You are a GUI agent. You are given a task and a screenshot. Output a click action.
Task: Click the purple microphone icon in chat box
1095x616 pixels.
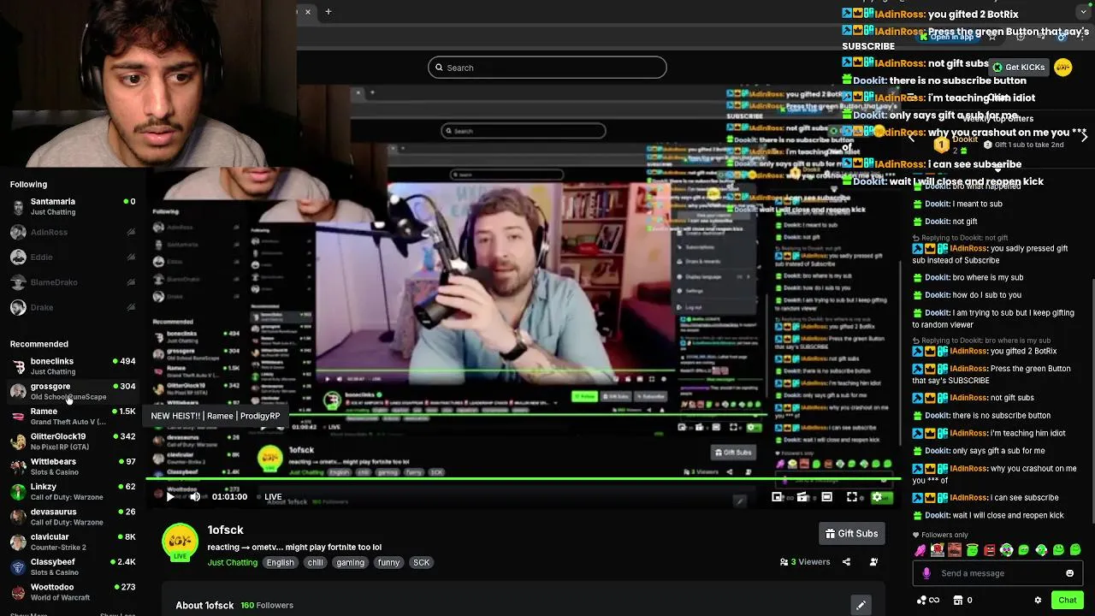[926, 573]
